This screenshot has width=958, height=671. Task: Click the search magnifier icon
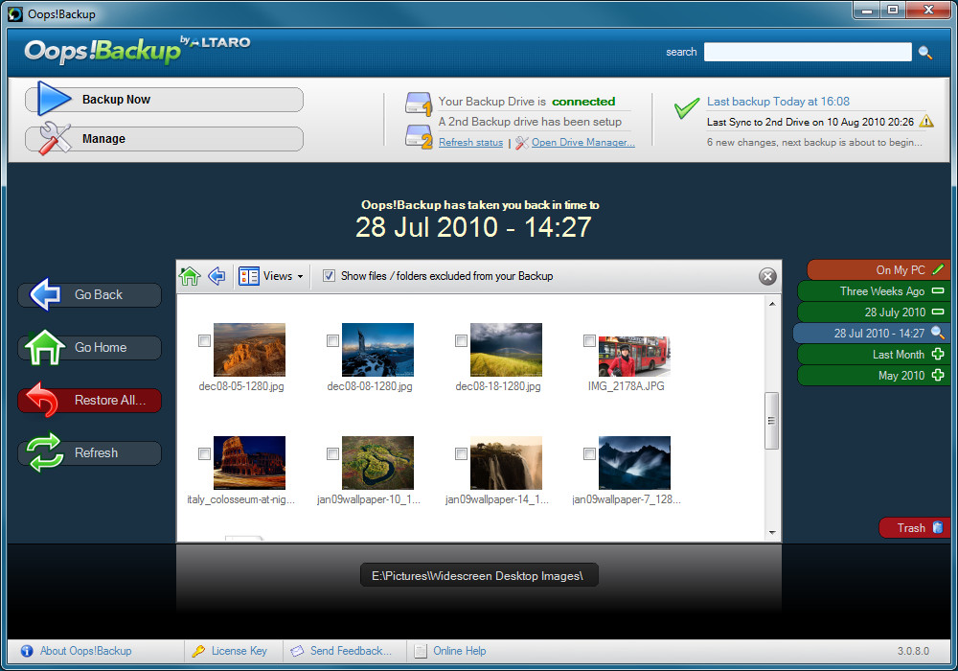[x=925, y=53]
